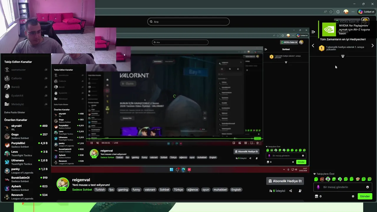Viewport: 377px width, 212px height.
Task: Open Copilot Sohbet et button
Action: pos(366,12)
